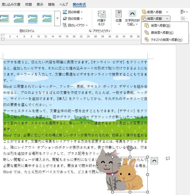190x195 pixels.
Task: Click the 図の形式 tab
Action: pos(79,4)
